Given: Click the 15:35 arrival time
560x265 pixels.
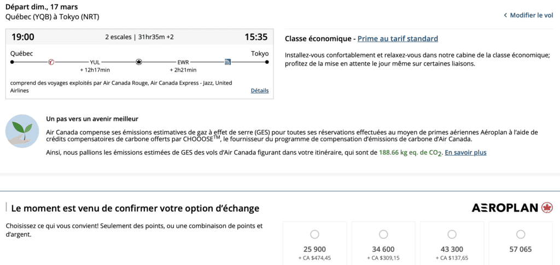Looking at the screenshot, I should [x=255, y=37].
